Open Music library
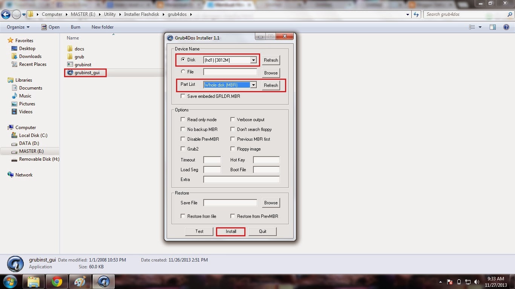The height and width of the screenshot is (289, 515). [25, 96]
